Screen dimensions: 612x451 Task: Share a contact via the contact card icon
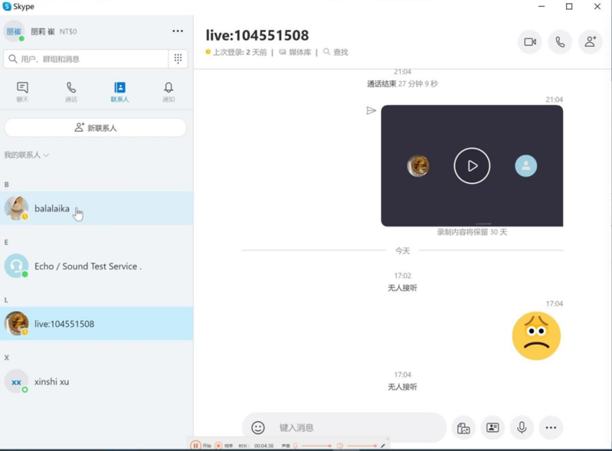[x=492, y=427]
